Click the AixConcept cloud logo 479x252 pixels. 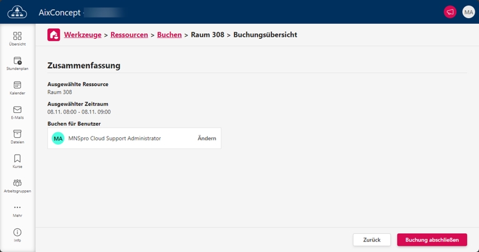(x=17, y=12)
